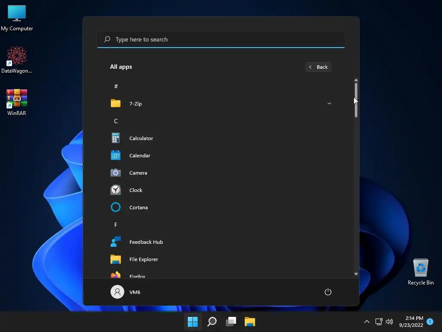442x332 pixels.
Task: Click the All apps heading text
Action: click(x=121, y=67)
